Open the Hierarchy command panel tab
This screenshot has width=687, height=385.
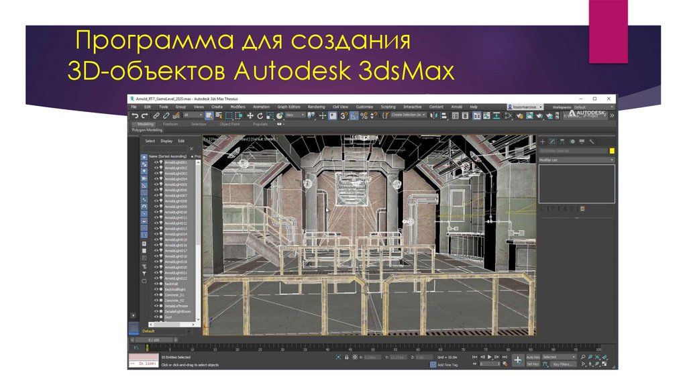[562, 142]
